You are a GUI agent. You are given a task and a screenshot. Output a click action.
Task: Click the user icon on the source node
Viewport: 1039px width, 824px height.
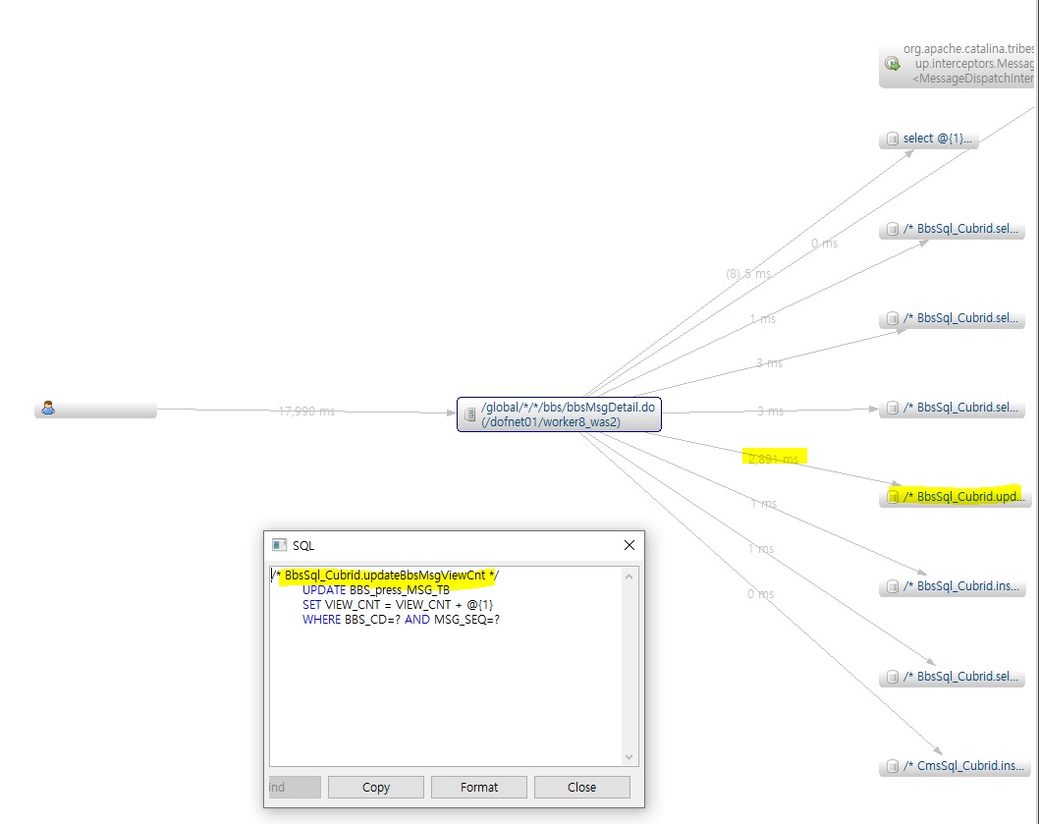coord(47,409)
